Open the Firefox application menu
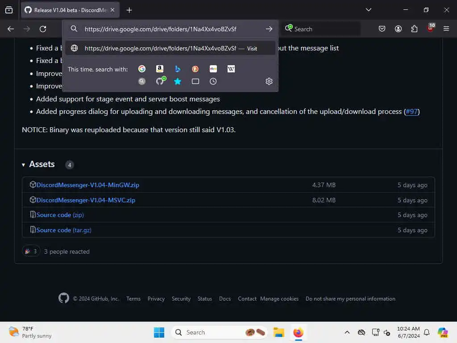The image size is (457, 343). (x=446, y=29)
